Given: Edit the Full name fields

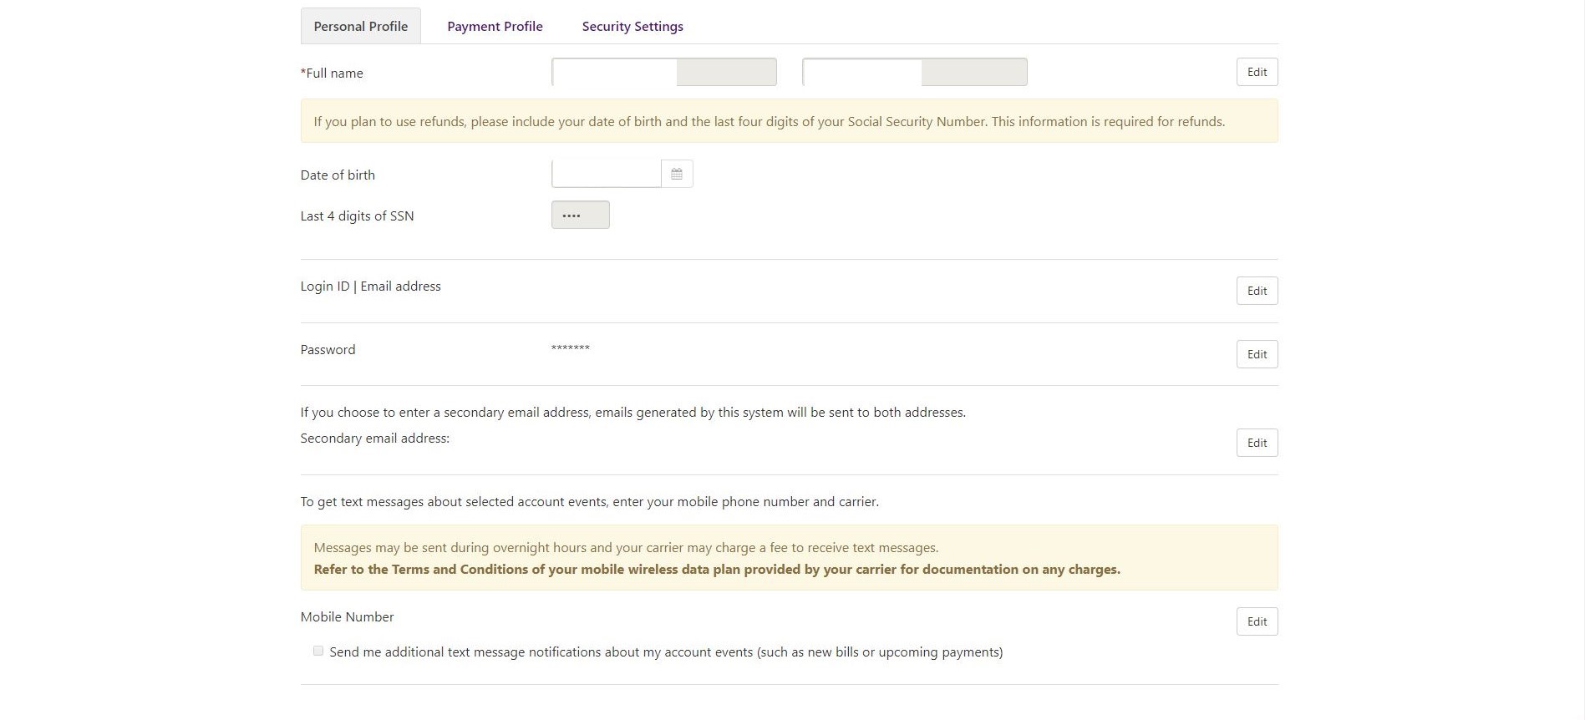Looking at the screenshot, I should click(1257, 72).
